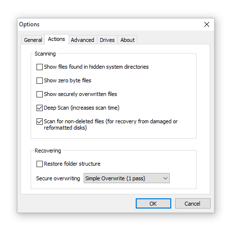Open the Advanced tab

pyautogui.click(x=83, y=40)
